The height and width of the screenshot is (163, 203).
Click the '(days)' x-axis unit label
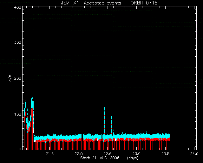(133, 158)
